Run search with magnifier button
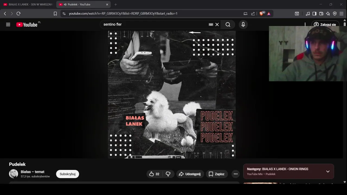 coord(228,25)
